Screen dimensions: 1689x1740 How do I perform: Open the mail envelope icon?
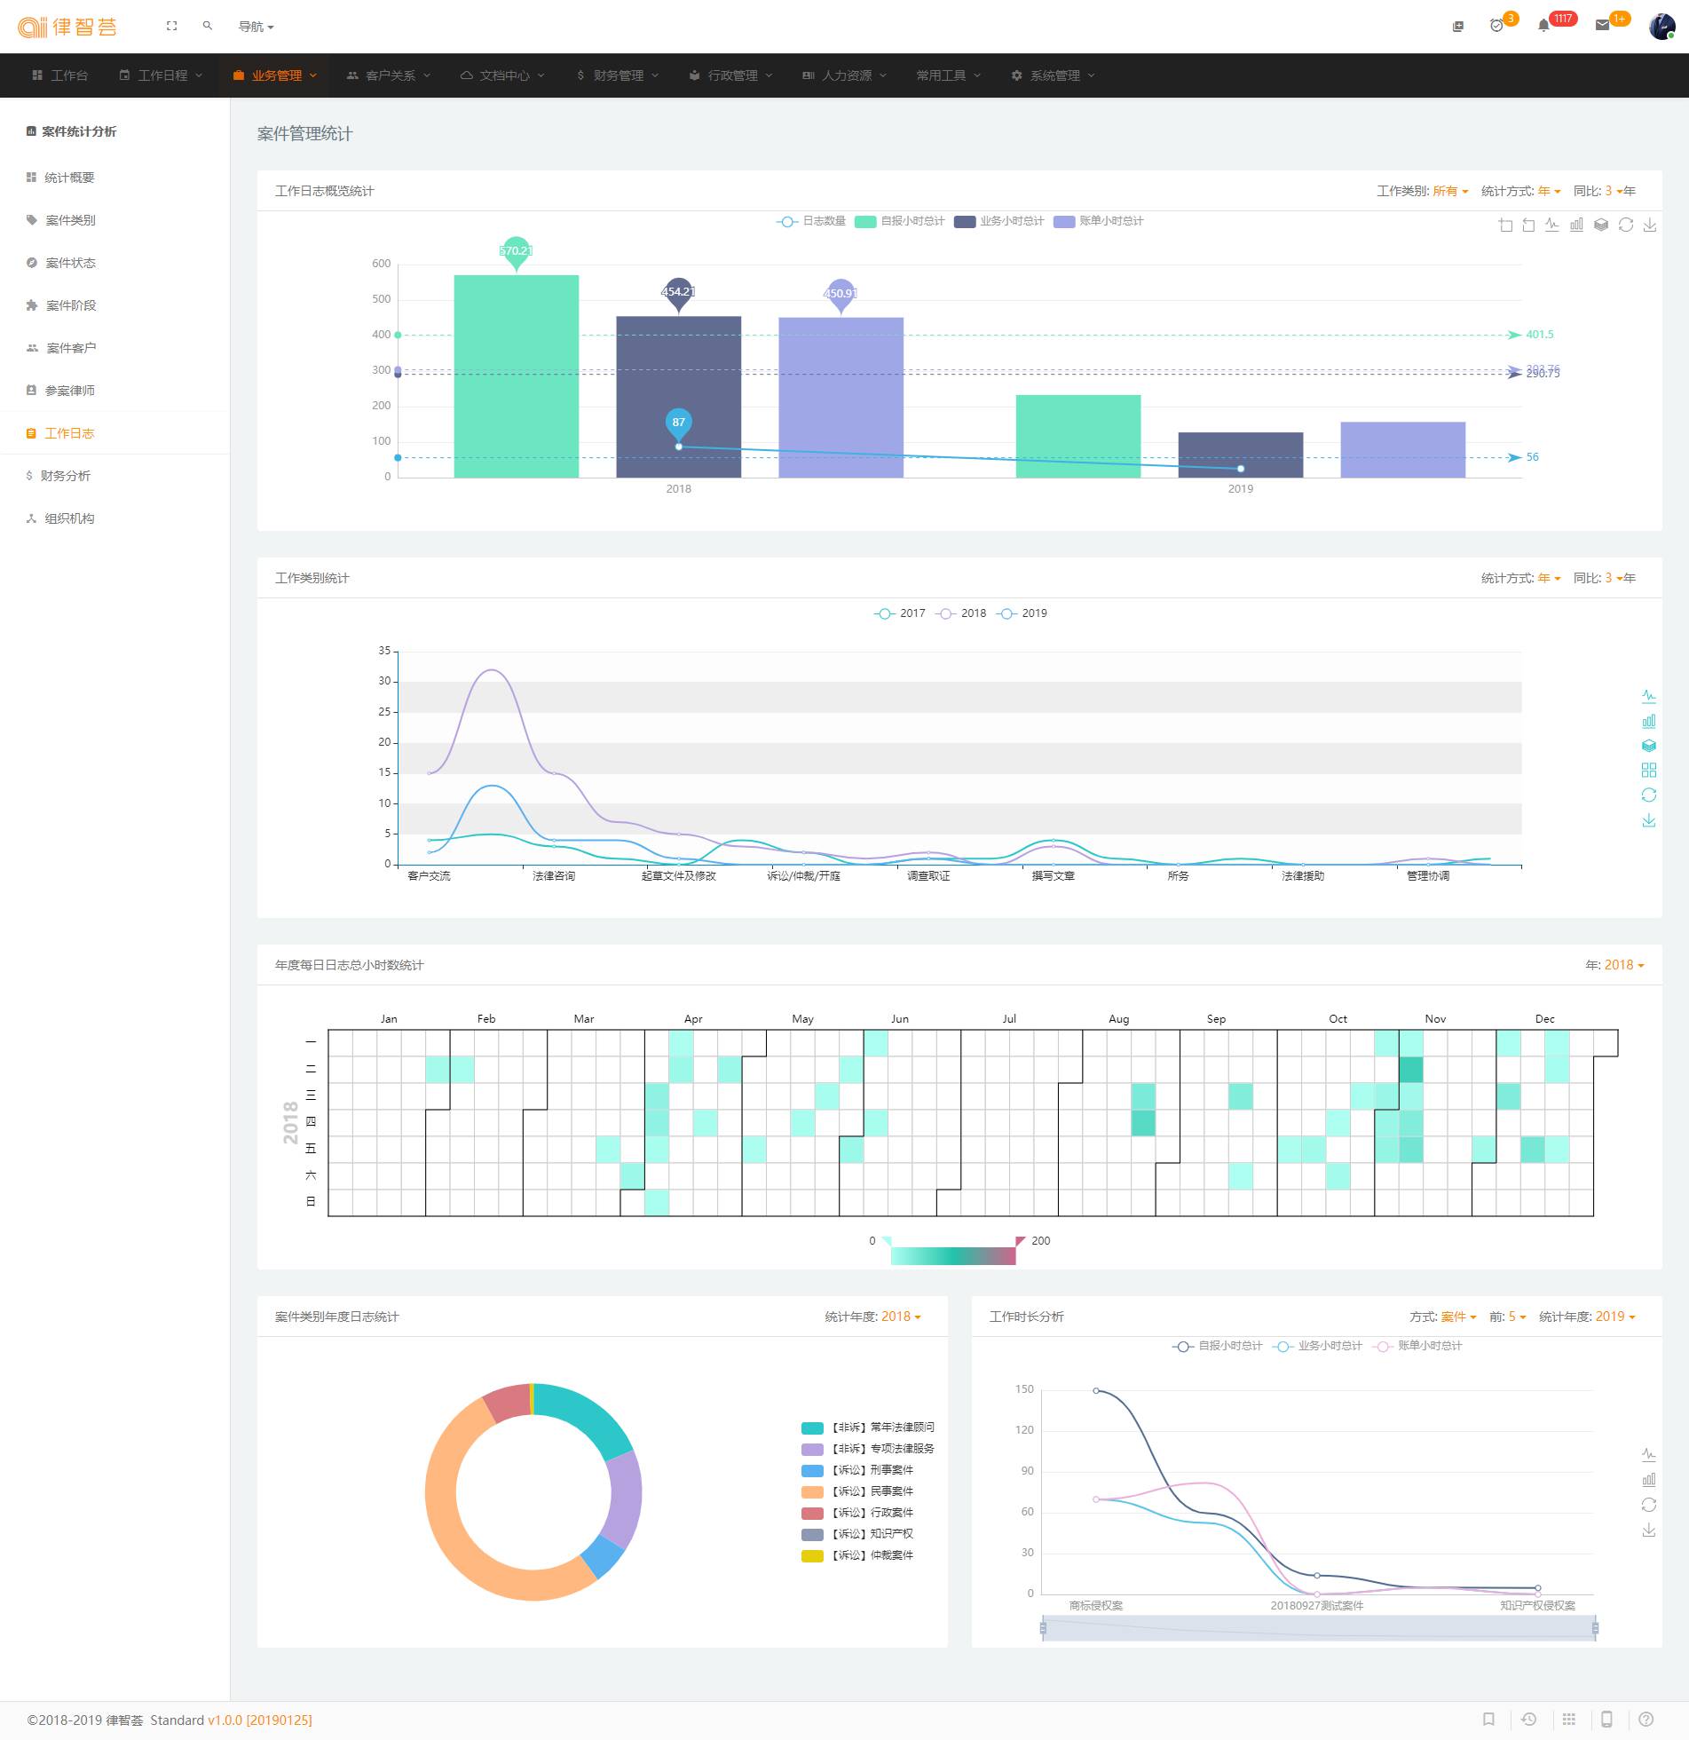pos(1602,26)
